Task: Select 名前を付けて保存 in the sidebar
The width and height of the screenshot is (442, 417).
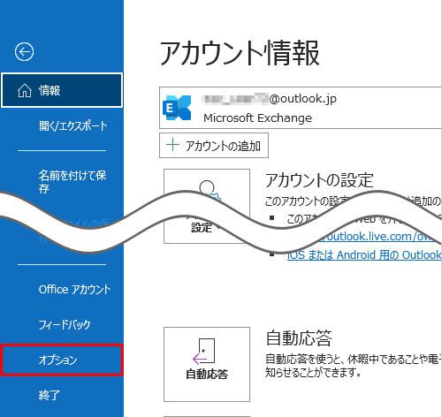Action: coord(72,182)
